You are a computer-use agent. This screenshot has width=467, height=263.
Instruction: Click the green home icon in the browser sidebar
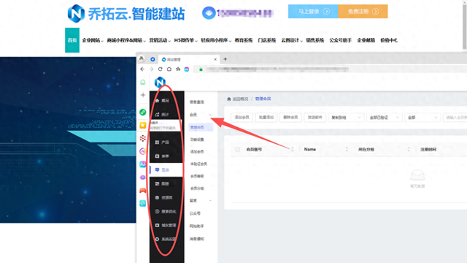pos(143,82)
